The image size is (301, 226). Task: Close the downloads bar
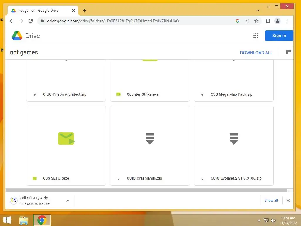(288, 200)
